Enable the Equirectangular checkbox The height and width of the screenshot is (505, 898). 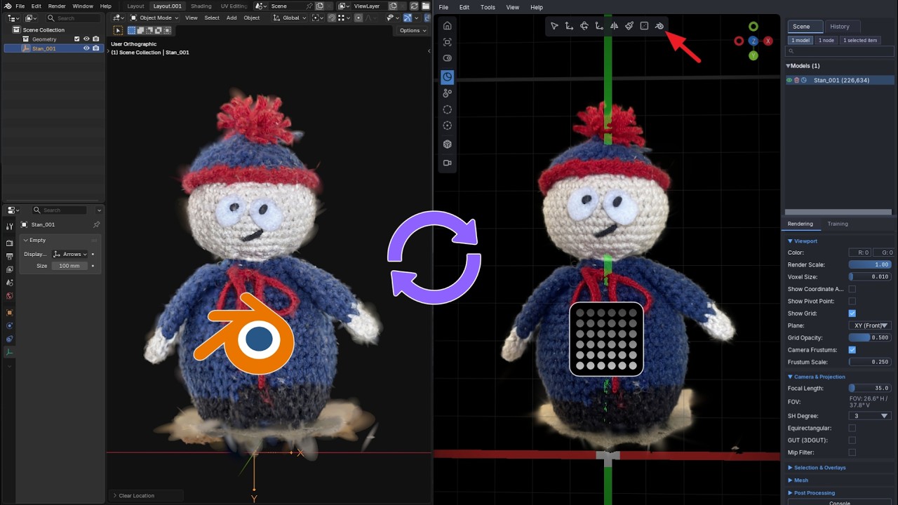[852, 428]
